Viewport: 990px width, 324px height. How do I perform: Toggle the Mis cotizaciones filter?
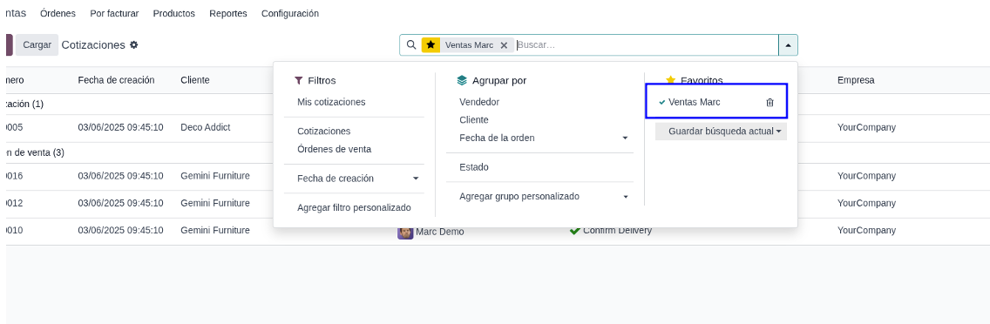[x=331, y=102]
